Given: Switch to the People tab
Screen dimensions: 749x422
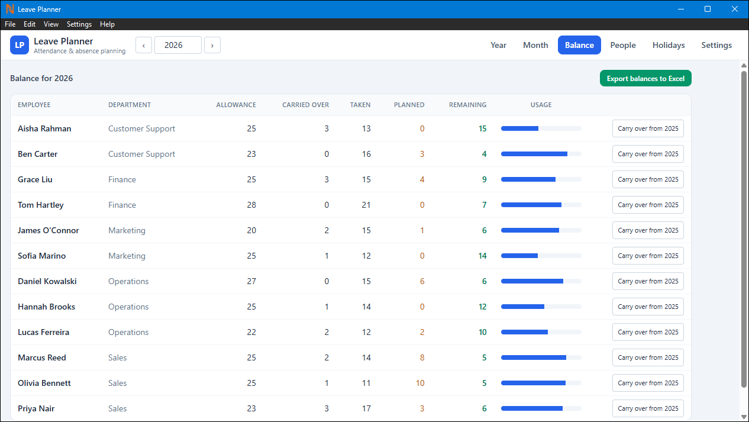Looking at the screenshot, I should click(623, 45).
